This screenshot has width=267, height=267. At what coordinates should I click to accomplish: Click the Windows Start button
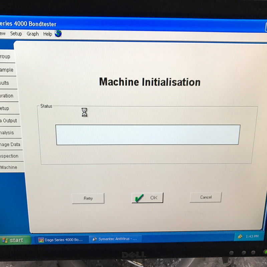coord(15,240)
